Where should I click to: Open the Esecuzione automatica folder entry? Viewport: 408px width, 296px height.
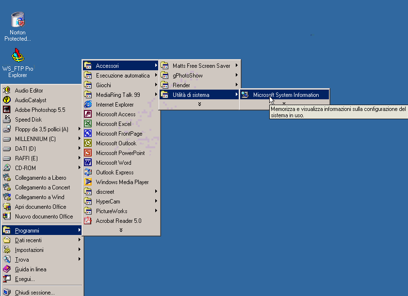point(121,76)
